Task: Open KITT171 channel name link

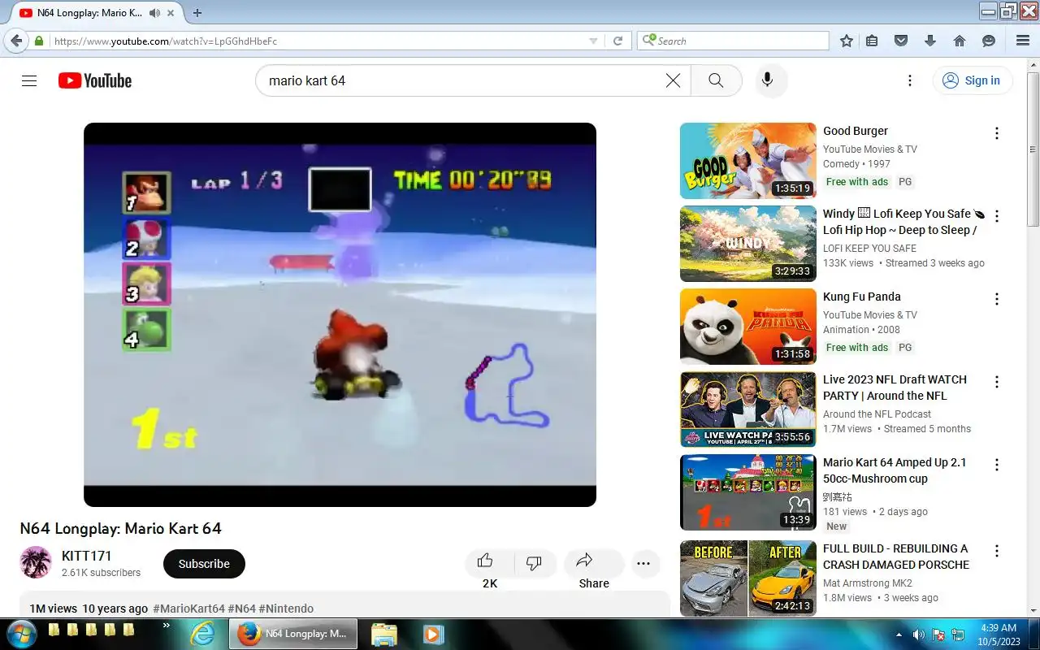Action: click(87, 556)
